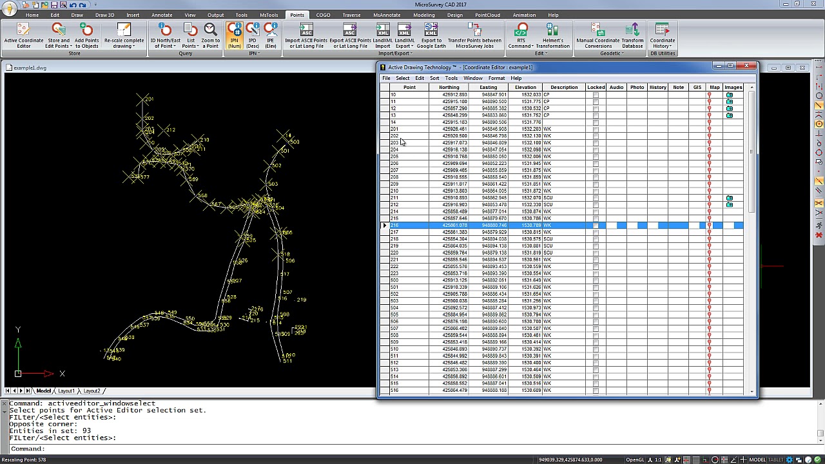Open Coordinate Editor Select menu
The height and width of the screenshot is (464, 825).
pyautogui.click(x=402, y=78)
